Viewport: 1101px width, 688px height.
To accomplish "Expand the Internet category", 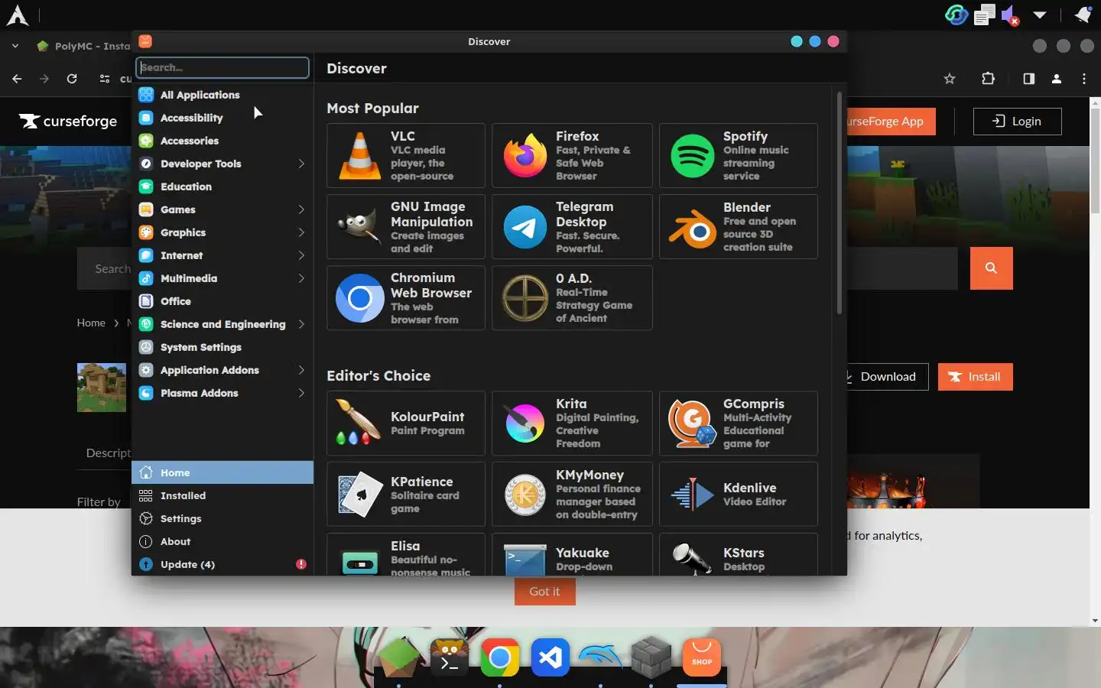I will (301, 255).
